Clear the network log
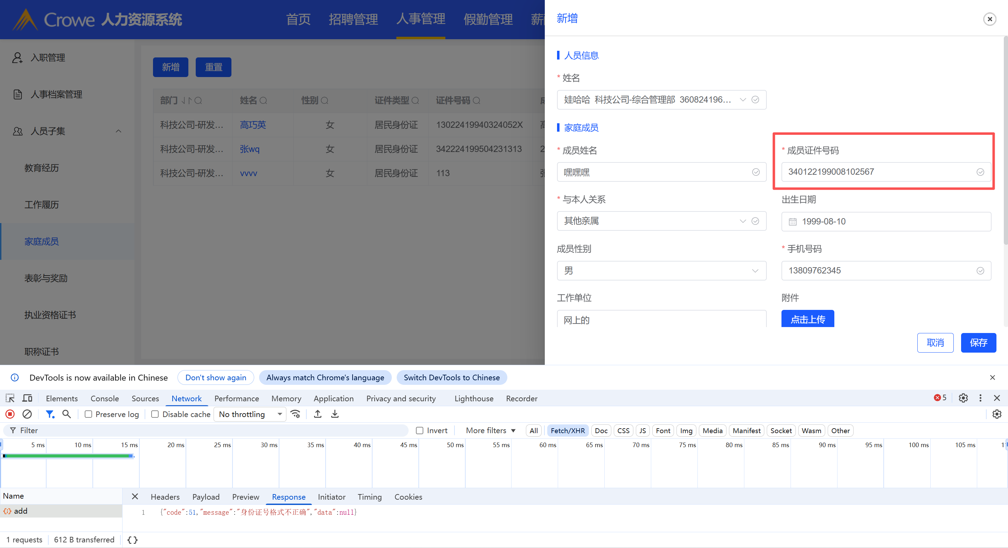 (x=27, y=414)
